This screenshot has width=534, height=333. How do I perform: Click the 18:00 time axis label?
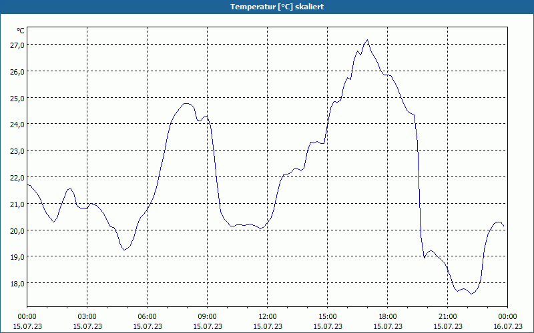tap(388, 317)
